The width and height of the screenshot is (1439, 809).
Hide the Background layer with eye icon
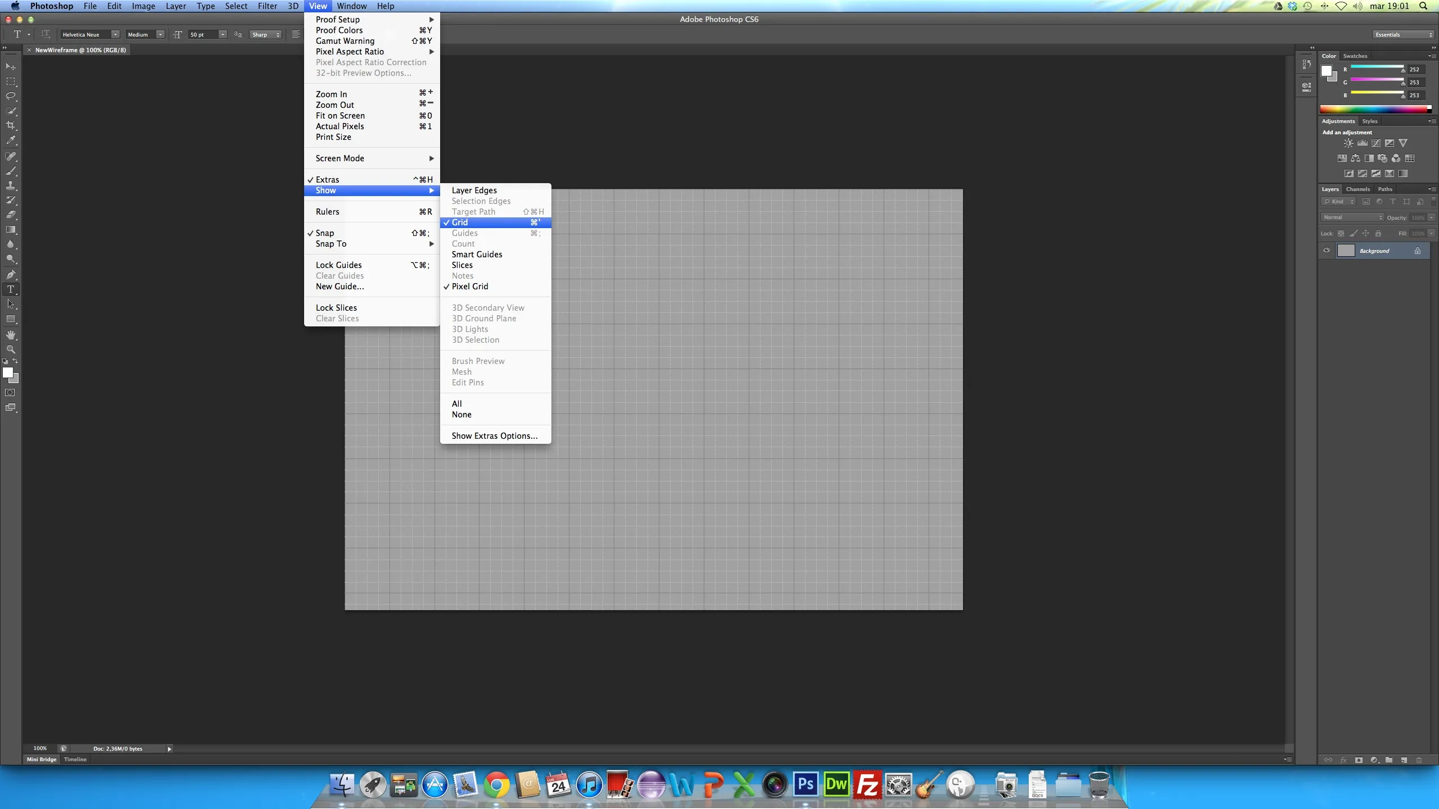pyautogui.click(x=1327, y=251)
